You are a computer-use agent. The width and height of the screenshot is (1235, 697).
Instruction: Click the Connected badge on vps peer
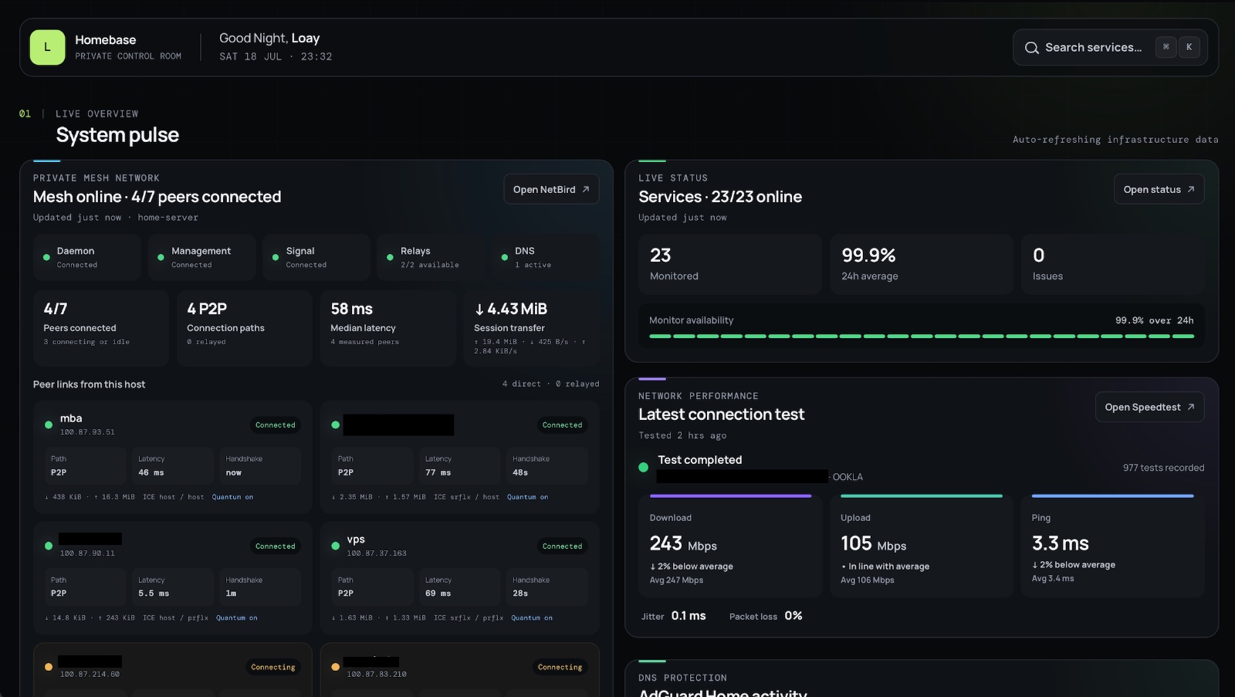pos(562,546)
